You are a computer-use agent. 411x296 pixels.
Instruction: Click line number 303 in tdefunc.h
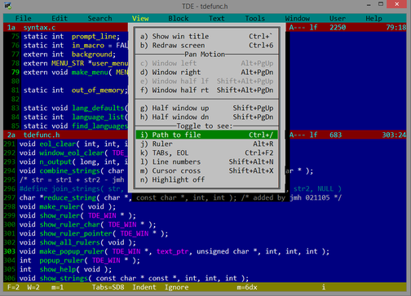click(x=10, y=251)
